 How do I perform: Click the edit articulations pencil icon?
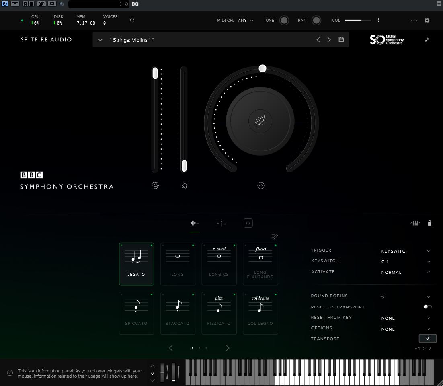[275, 236]
